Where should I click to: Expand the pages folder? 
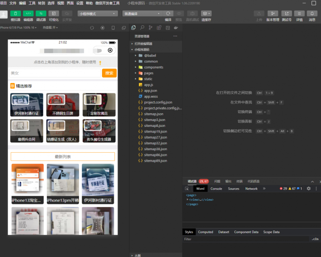[x=148, y=73]
